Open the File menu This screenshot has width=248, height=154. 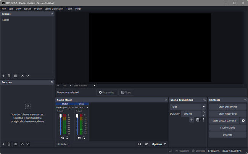pyautogui.click(x=4, y=8)
